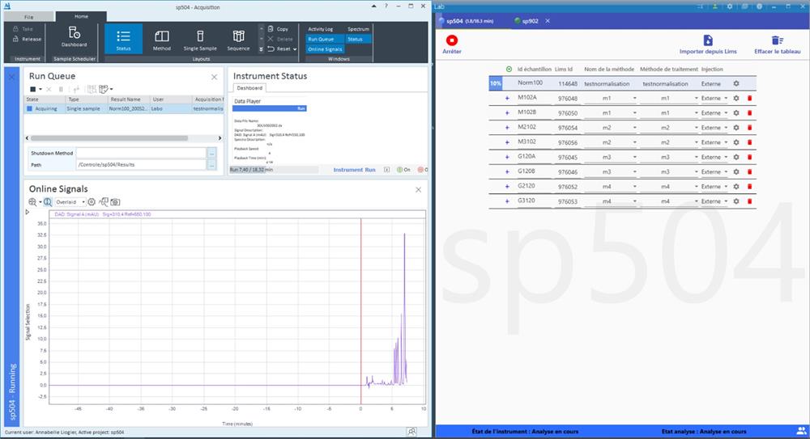Open settings gear for G120A row
The height and width of the screenshot is (439, 810).
[x=736, y=158]
